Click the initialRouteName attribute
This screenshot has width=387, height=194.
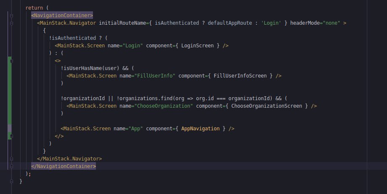[x=122, y=23]
